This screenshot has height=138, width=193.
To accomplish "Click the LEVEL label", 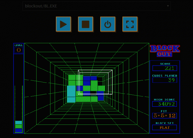I will [19, 45].
